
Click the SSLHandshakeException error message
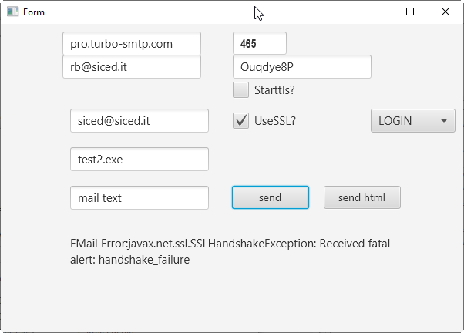click(230, 252)
